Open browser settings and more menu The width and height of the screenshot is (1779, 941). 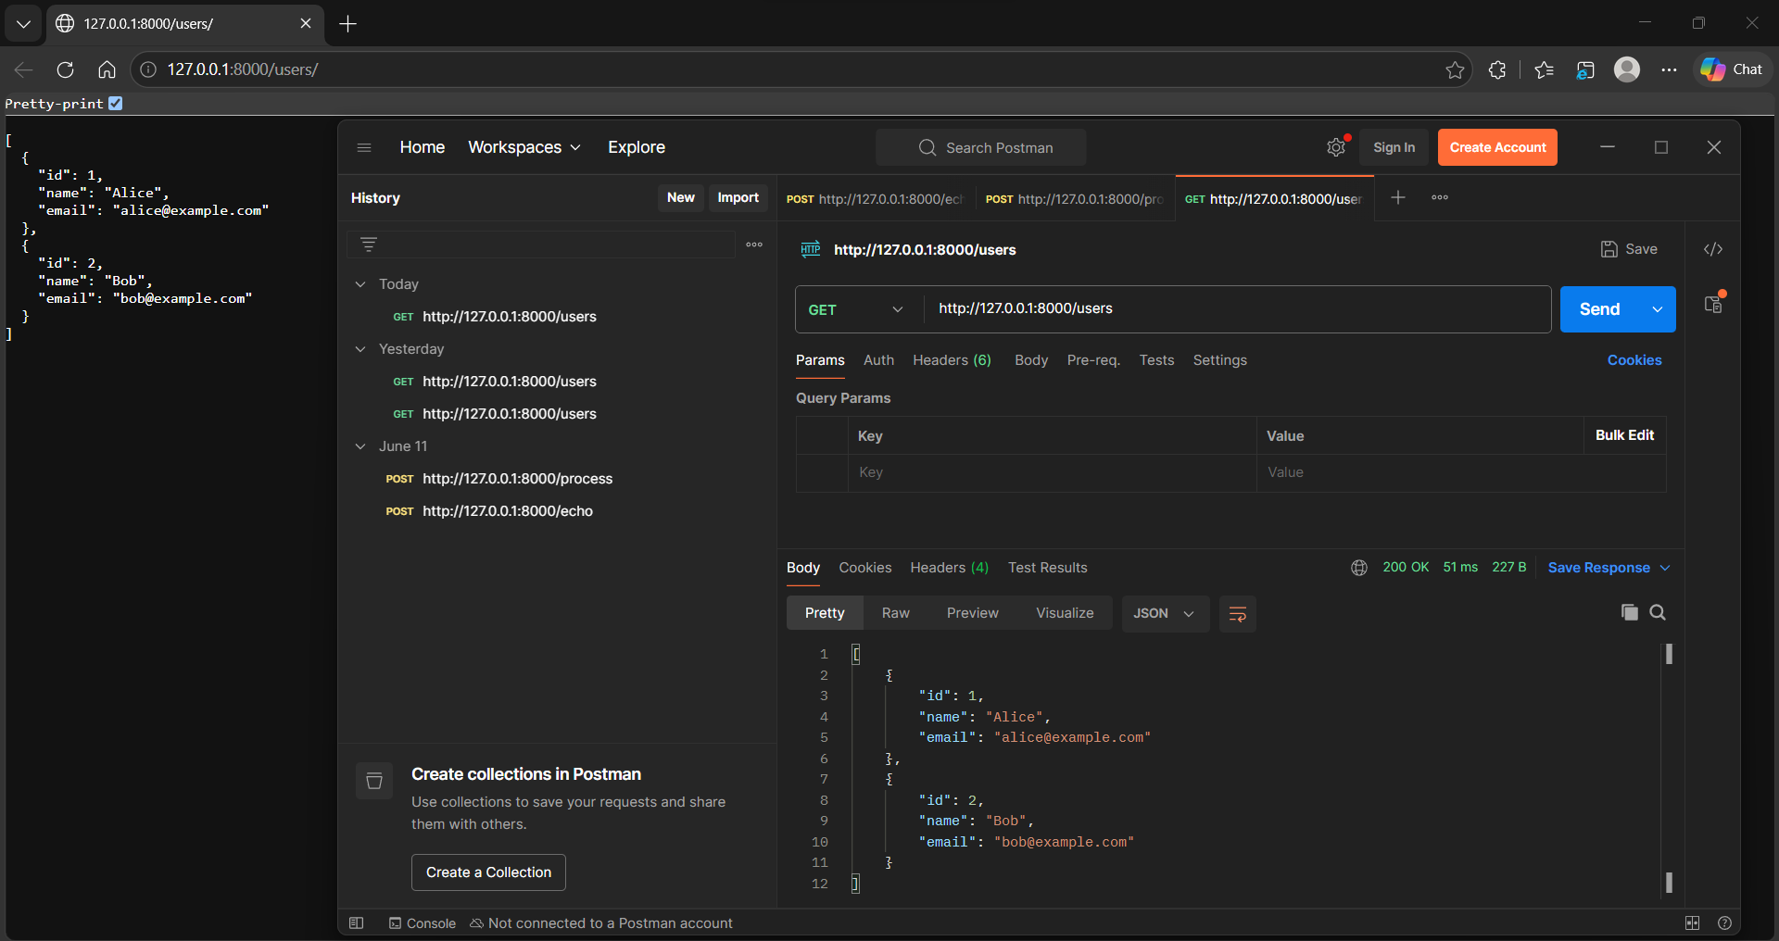click(1669, 69)
